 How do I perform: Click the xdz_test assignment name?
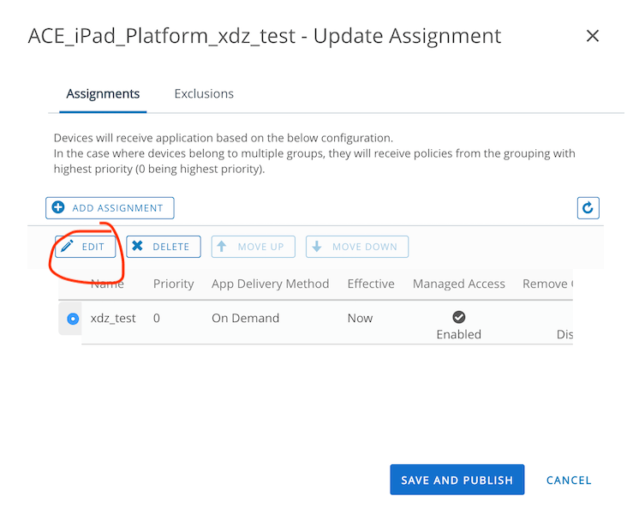[x=113, y=318]
